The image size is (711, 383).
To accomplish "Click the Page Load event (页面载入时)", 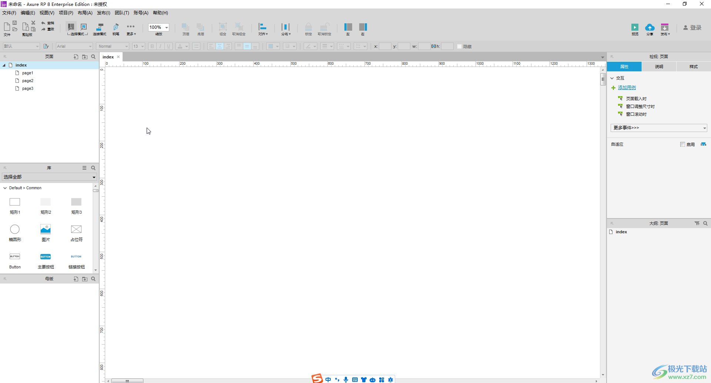I will click(636, 99).
